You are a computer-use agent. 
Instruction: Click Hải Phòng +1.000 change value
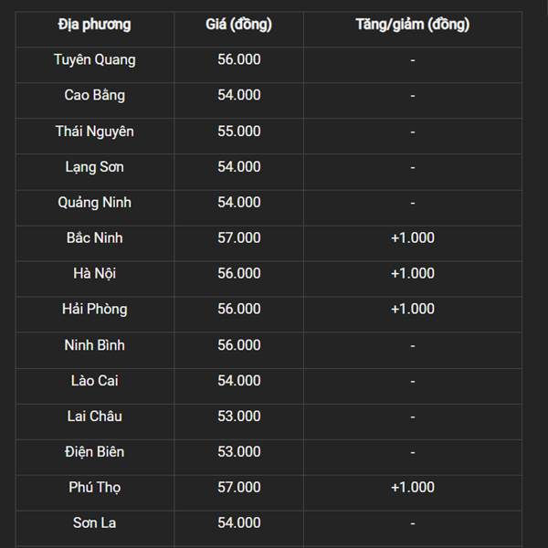(x=413, y=309)
